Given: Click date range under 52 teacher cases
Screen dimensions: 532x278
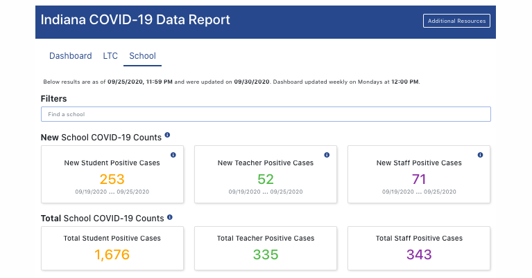Looking at the screenshot, I should pyautogui.click(x=266, y=192).
